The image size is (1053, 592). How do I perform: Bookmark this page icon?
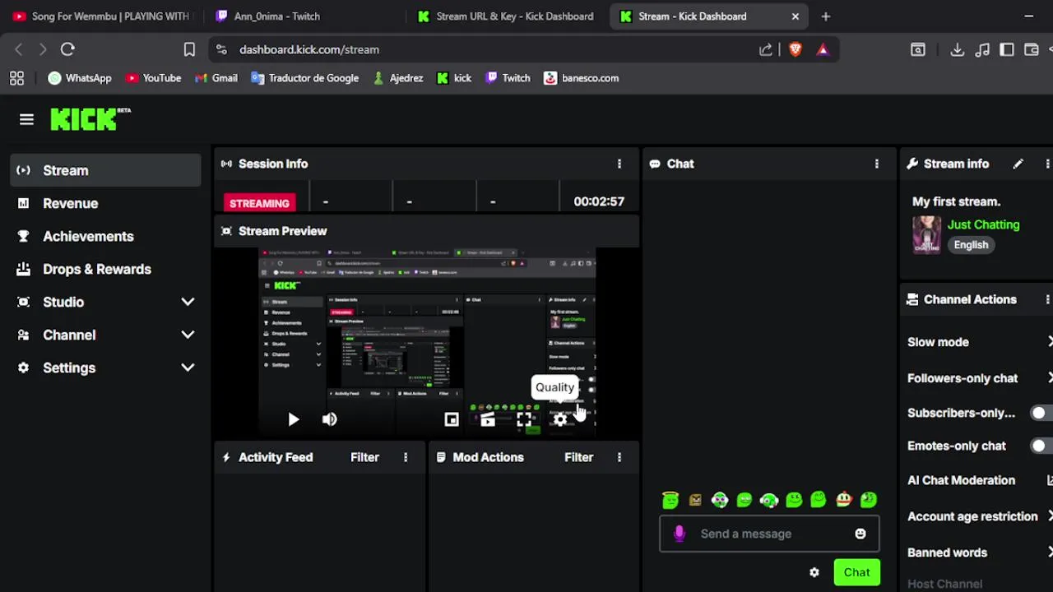(189, 49)
